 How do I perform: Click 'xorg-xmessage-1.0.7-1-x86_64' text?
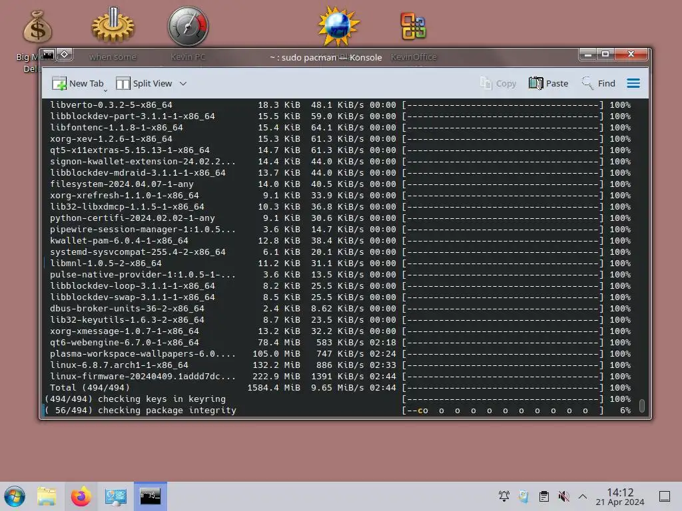click(x=125, y=331)
